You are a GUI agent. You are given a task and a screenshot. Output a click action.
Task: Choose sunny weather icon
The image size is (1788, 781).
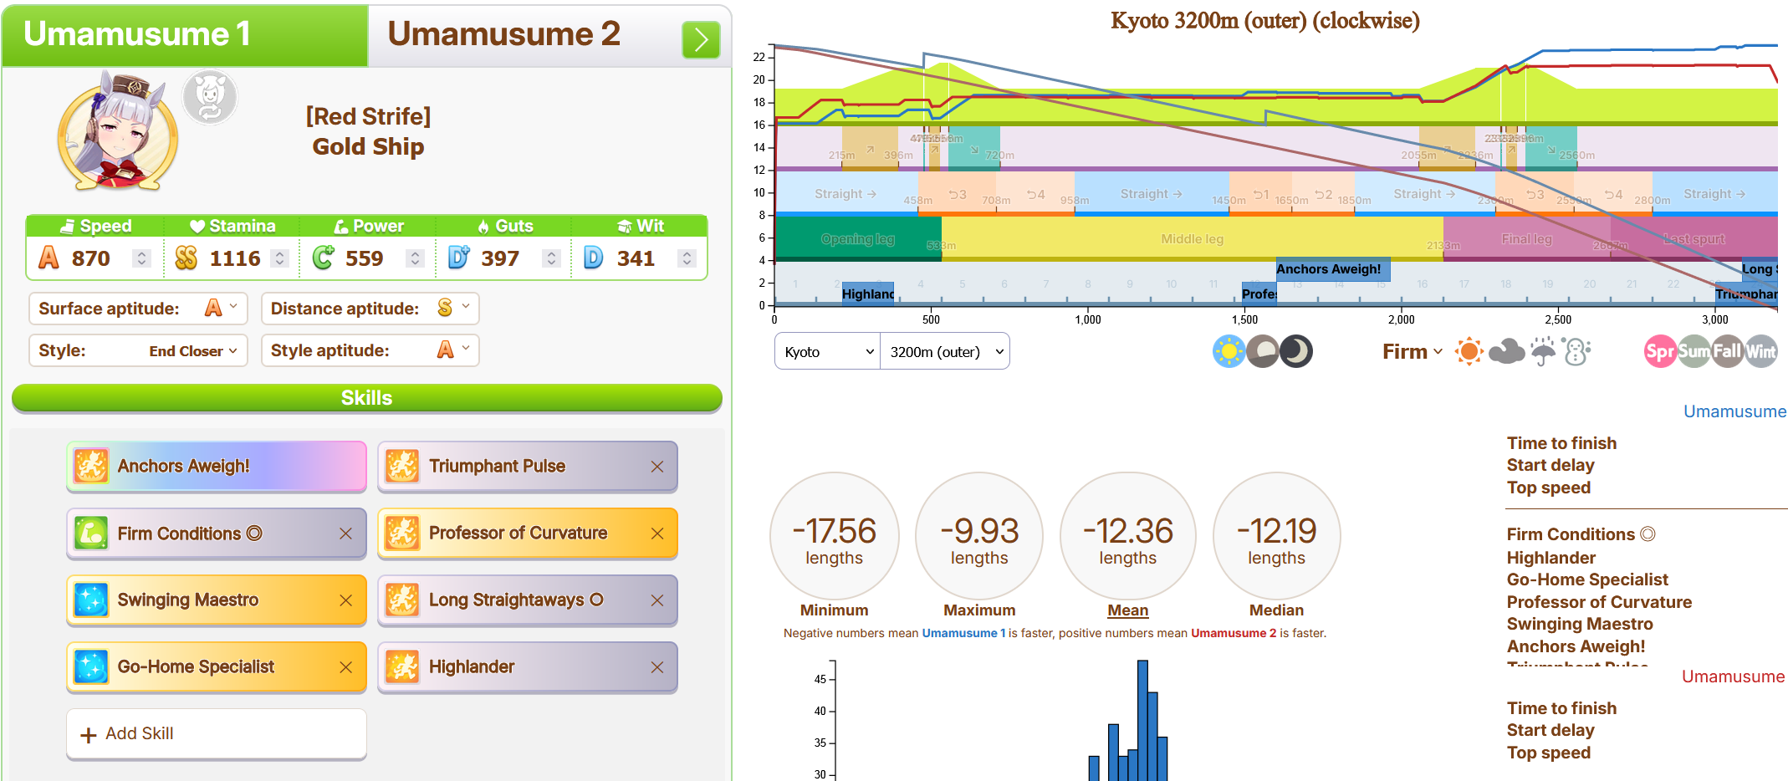click(x=1469, y=352)
